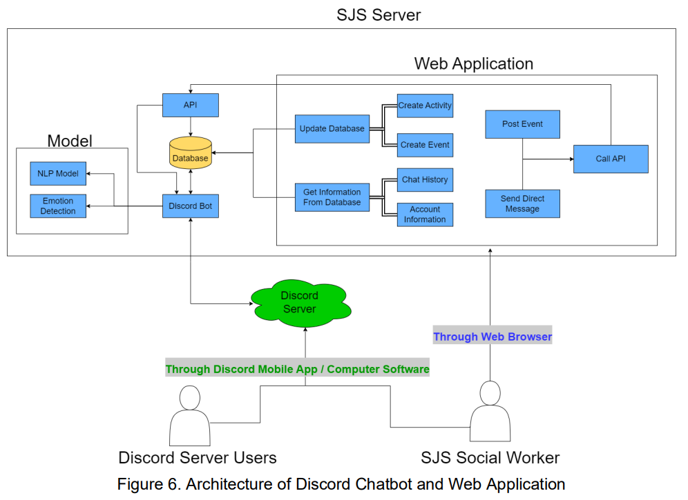The width and height of the screenshot is (688, 500).
Task: Click the Discord Server Users person icon
Action: click(189, 416)
